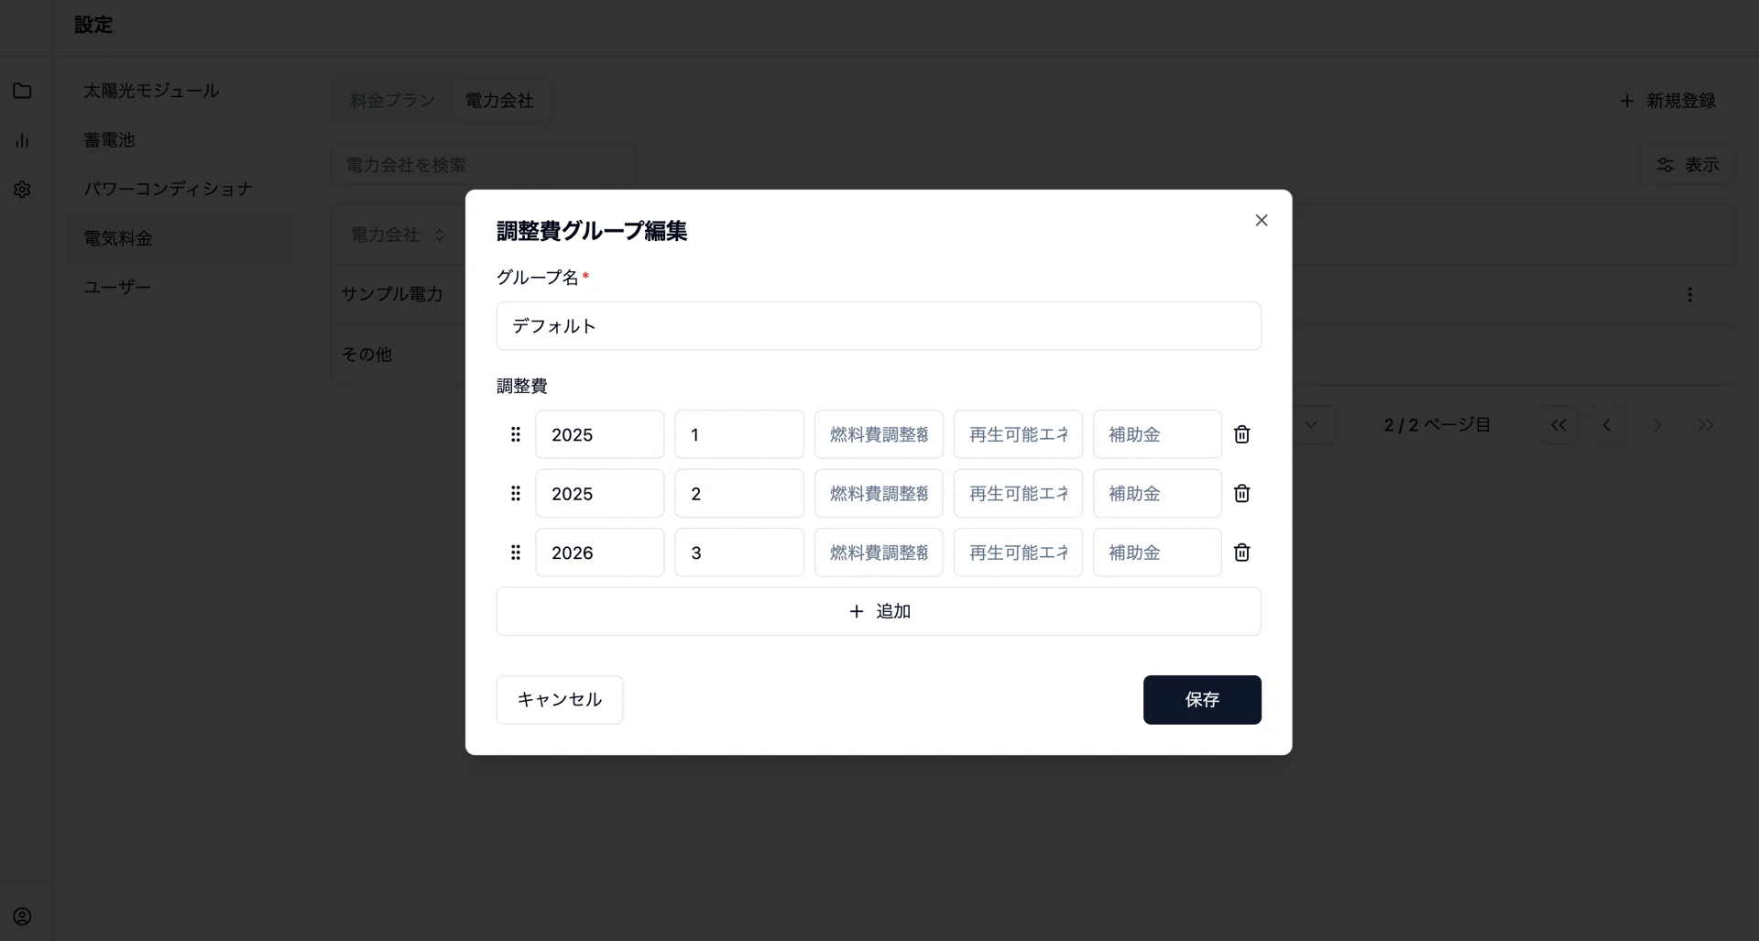Switch to the 料金プラン tab

[392, 101]
